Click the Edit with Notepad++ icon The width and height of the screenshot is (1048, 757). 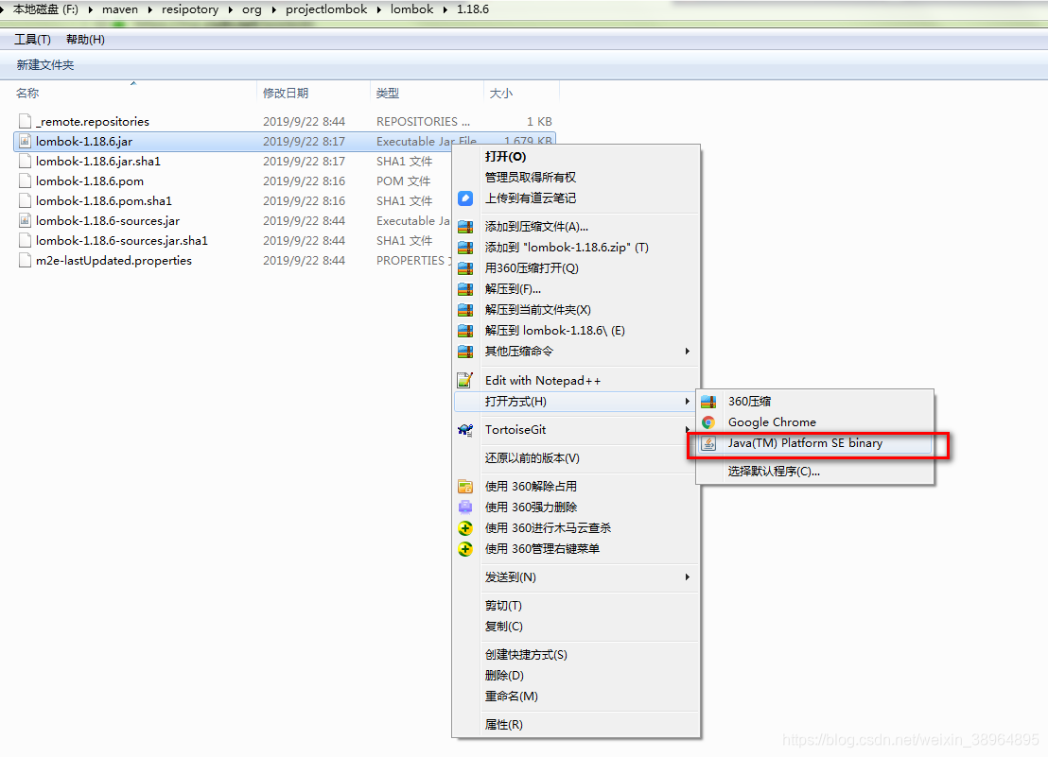pyautogui.click(x=465, y=380)
